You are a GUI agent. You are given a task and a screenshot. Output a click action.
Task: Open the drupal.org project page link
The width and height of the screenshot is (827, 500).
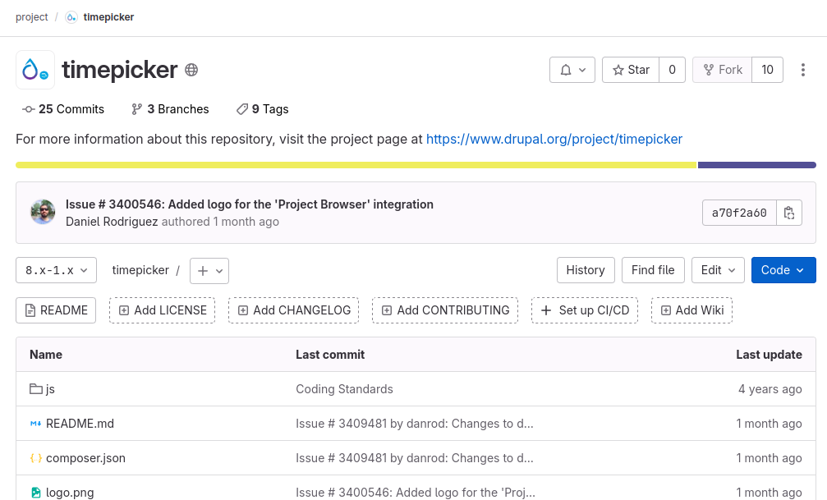pyautogui.click(x=554, y=140)
